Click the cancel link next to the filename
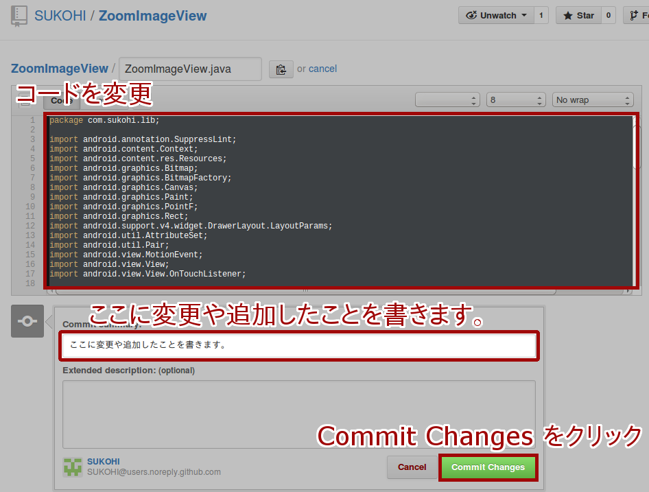Image resolution: width=649 pixels, height=492 pixels. click(322, 69)
